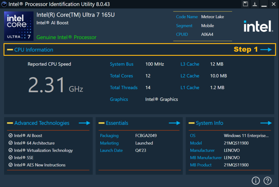Select the CPU Information section title
Image resolution: width=279 pixels, height=187 pixels.
tap(34, 50)
